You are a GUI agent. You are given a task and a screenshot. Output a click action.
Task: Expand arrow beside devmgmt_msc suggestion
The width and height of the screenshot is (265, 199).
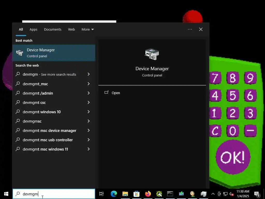pyautogui.click(x=89, y=84)
